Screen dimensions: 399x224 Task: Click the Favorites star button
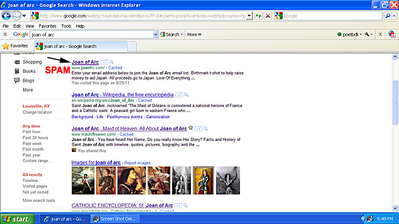[x=15, y=46]
